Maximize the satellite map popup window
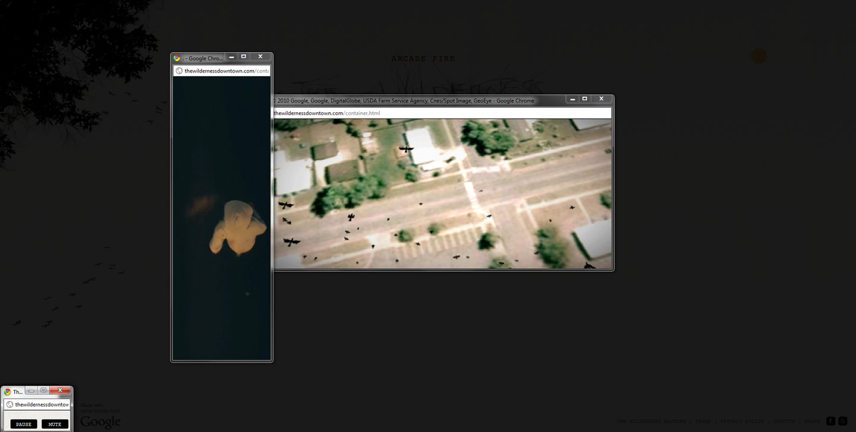856x432 pixels. coord(585,99)
